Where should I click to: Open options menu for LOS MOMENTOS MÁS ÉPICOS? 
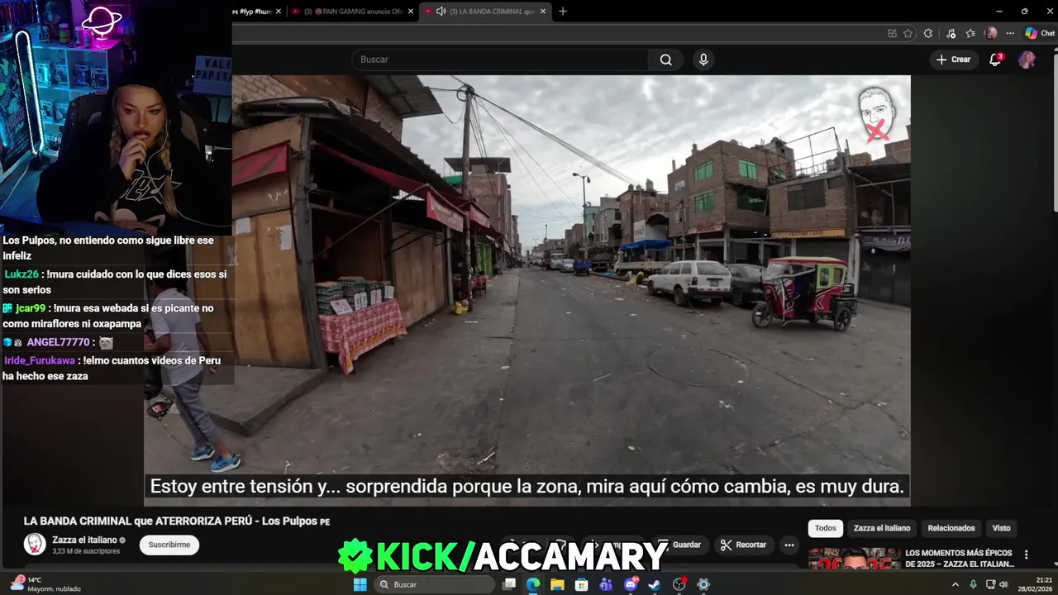pos(1027,555)
